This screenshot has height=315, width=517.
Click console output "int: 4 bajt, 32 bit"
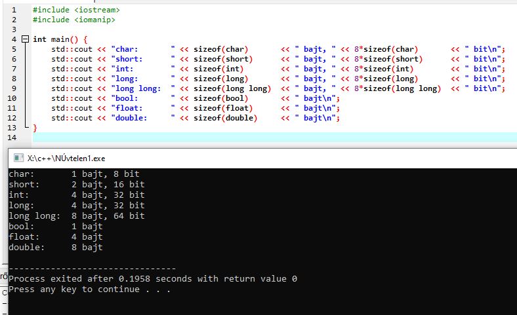(x=77, y=195)
